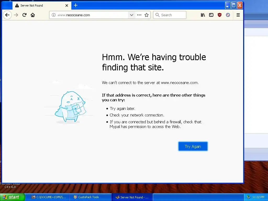This screenshot has height=201, width=268.
Task: Switch to CustoPack Tools taskbar item
Action: click(x=91, y=197)
